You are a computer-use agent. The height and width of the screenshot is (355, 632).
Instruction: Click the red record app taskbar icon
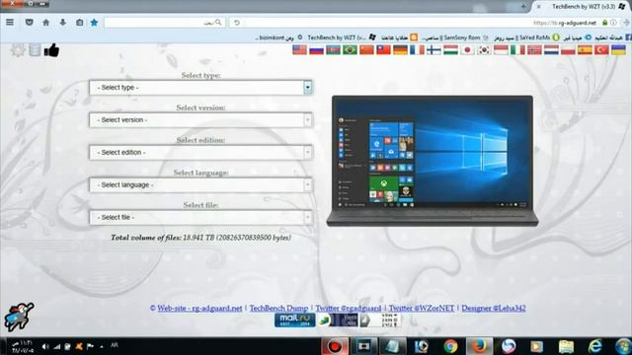click(335, 346)
